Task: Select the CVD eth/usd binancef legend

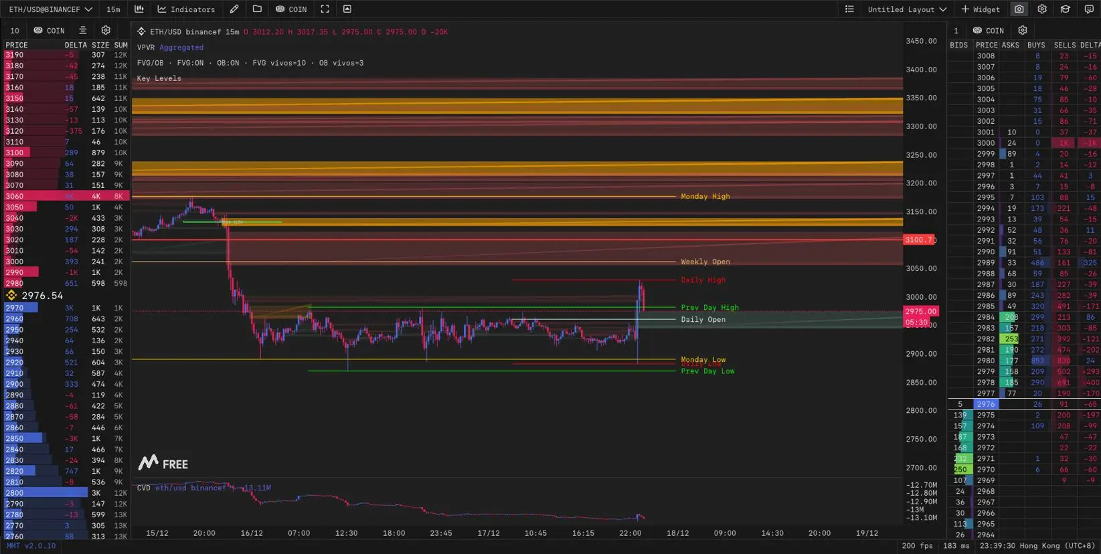Action: coord(203,488)
